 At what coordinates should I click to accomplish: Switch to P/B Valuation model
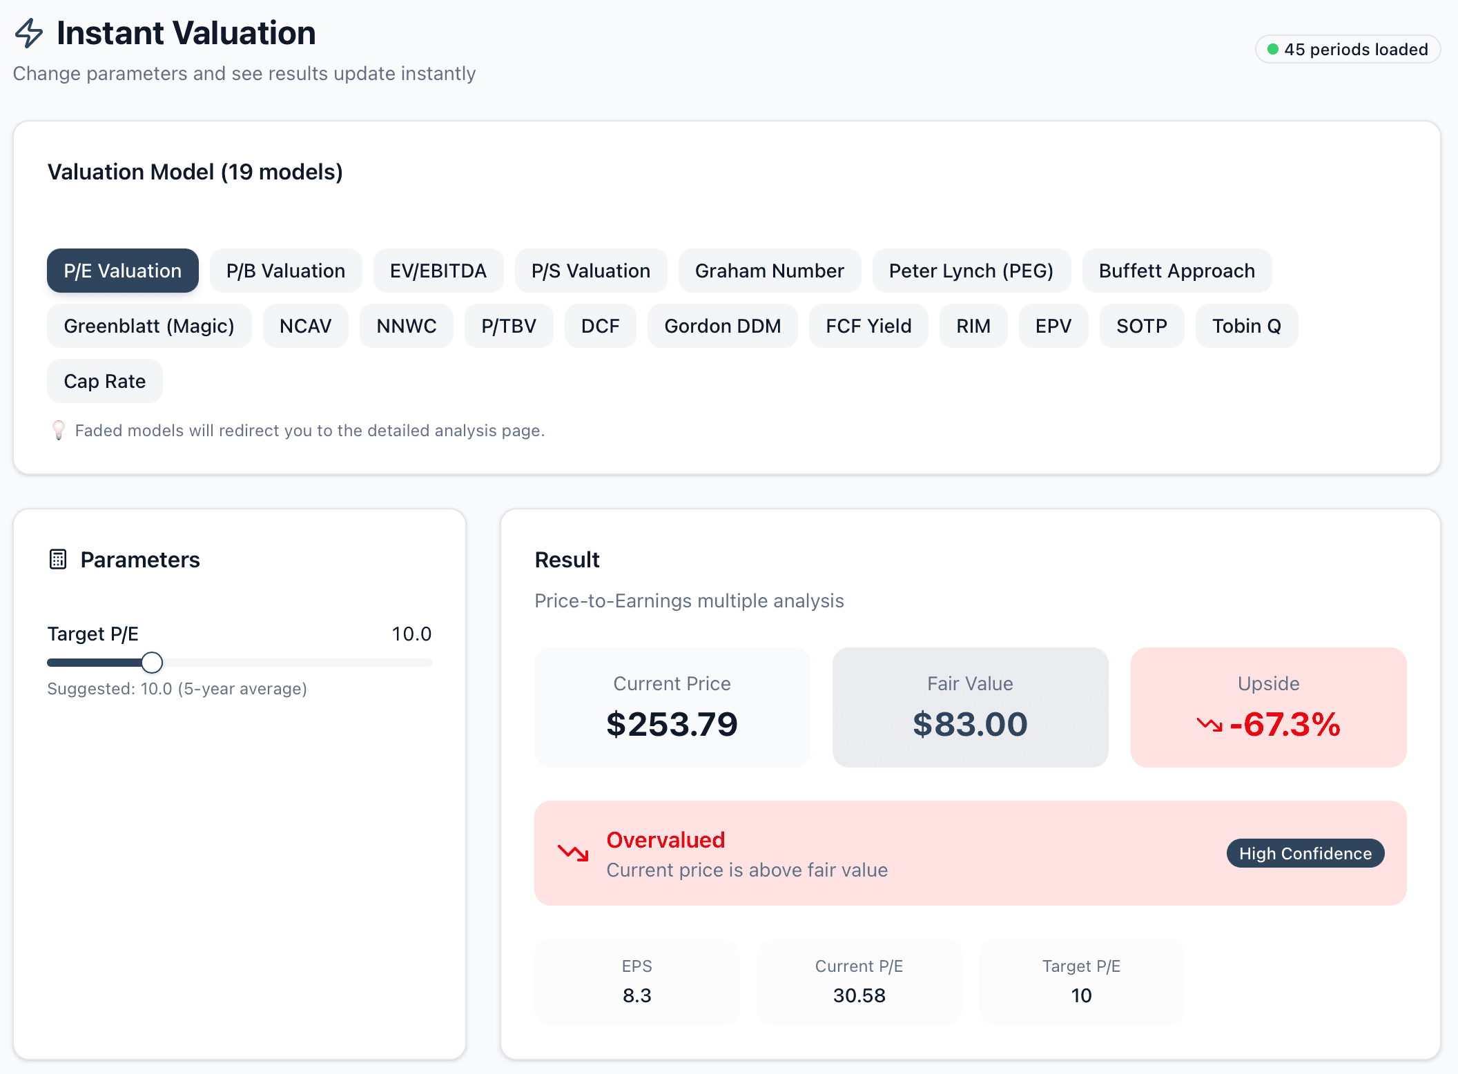tap(286, 271)
